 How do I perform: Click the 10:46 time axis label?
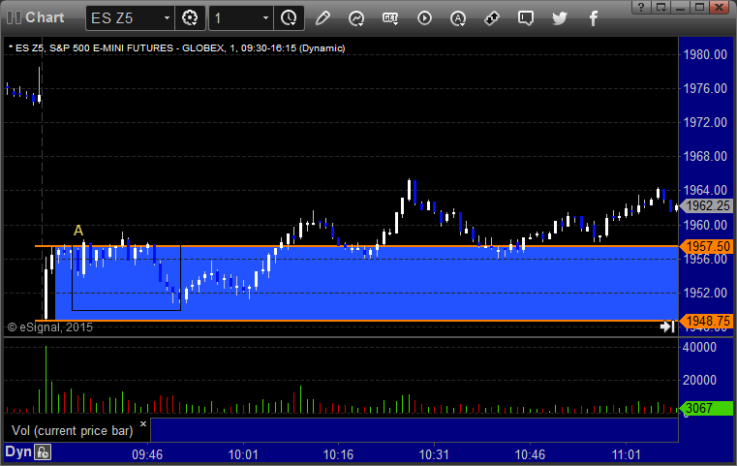[x=530, y=454]
